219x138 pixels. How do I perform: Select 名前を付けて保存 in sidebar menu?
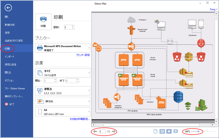pos(14,41)
